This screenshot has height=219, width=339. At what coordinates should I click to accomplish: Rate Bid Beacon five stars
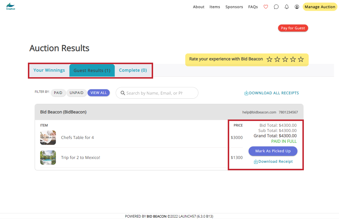tap(301, 59)
